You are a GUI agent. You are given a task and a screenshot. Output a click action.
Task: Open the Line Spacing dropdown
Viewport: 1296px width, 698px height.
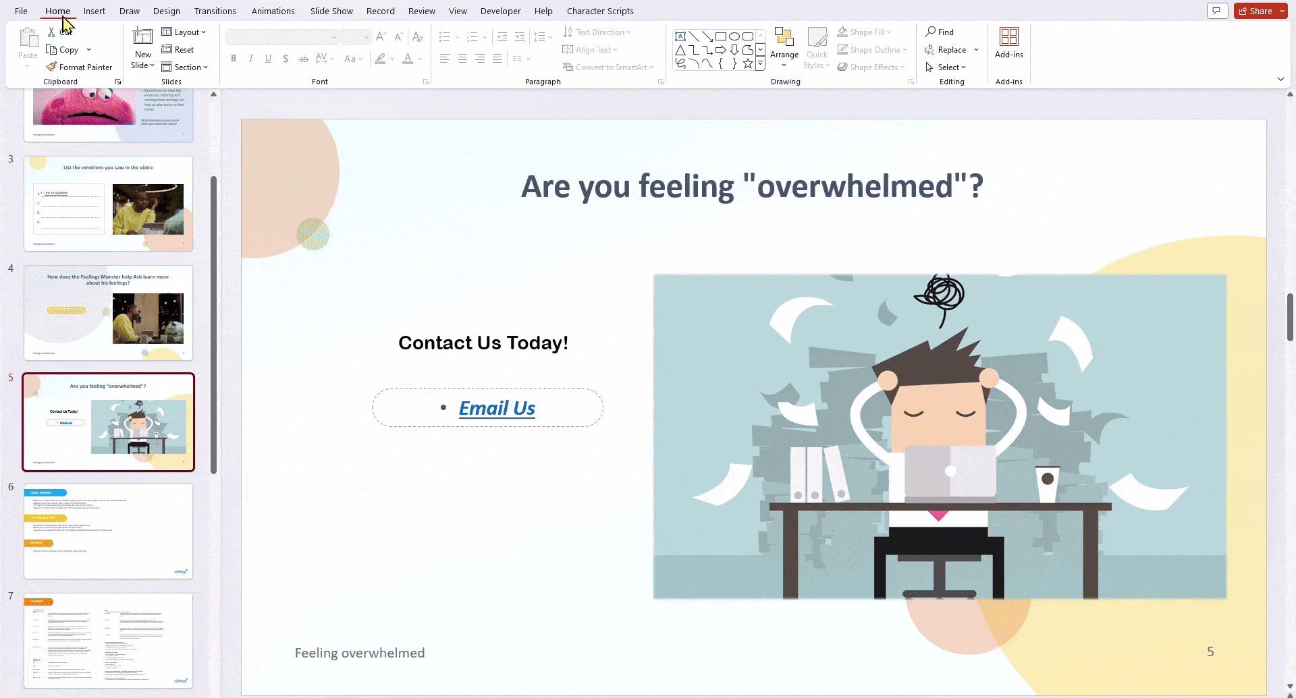tap(543, 37)
